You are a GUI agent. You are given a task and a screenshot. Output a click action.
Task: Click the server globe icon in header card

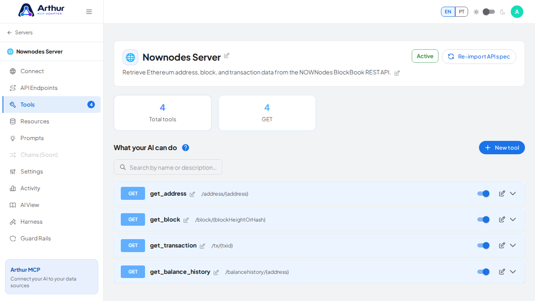(130, 57)
